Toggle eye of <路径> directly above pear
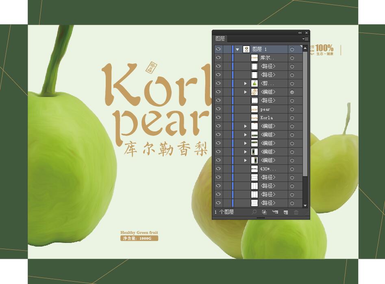 [x=218, y=100]
